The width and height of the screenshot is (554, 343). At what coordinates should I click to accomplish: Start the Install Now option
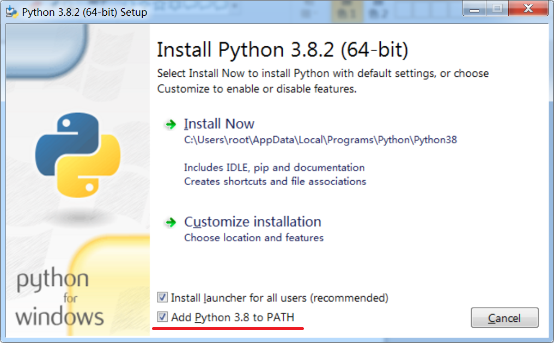pos(219,124)
